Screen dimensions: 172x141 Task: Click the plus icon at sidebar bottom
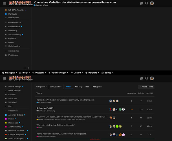click(x=25, y=68)
